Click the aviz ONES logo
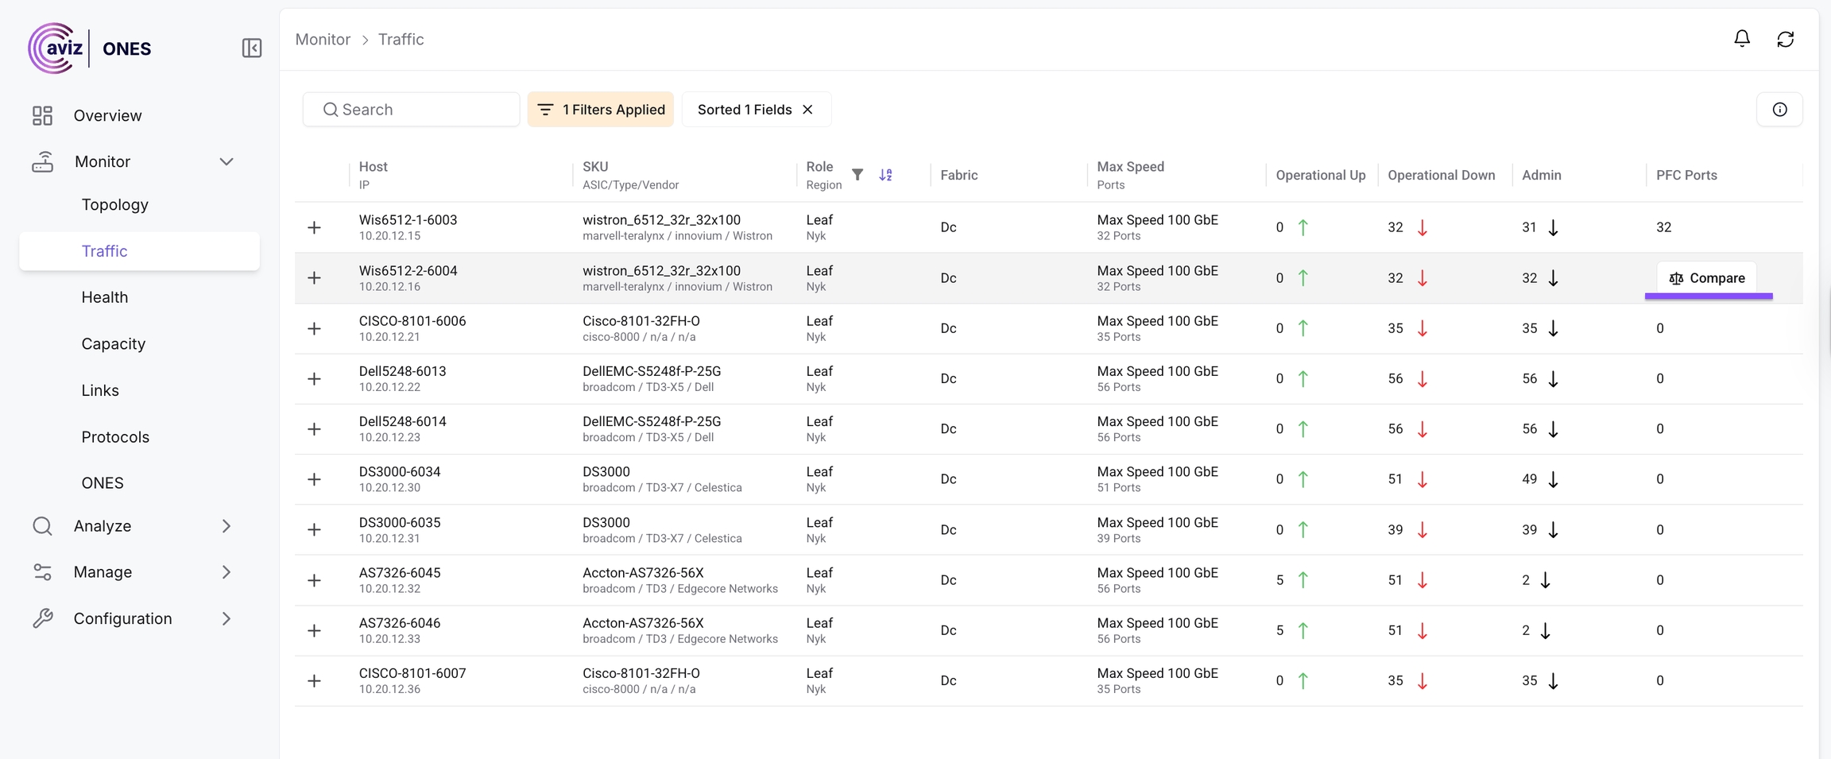 coord(89,48)
